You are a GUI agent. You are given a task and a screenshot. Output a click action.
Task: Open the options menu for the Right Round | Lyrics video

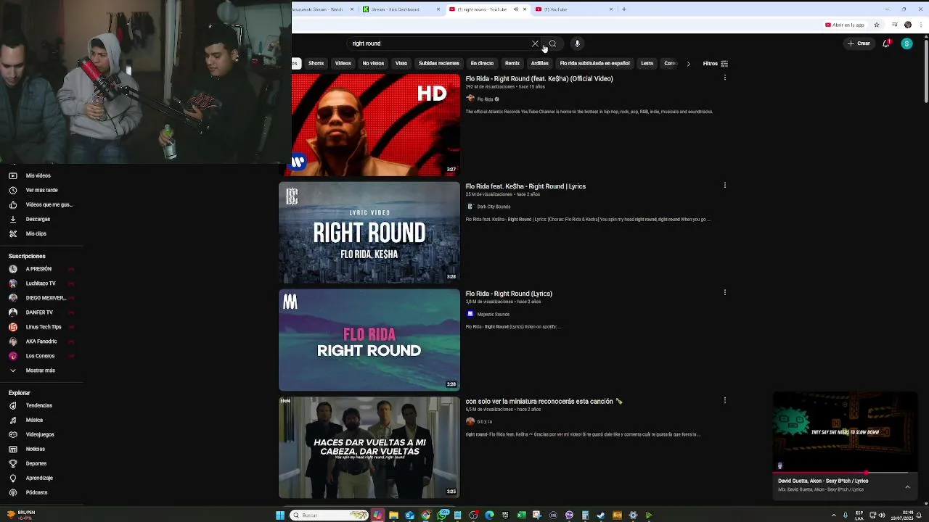724,185
